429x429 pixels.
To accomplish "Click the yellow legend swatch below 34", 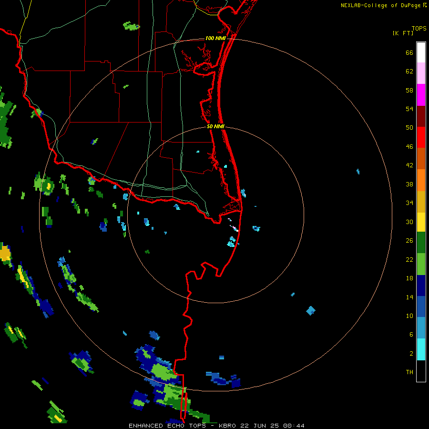I will [421, 222].
